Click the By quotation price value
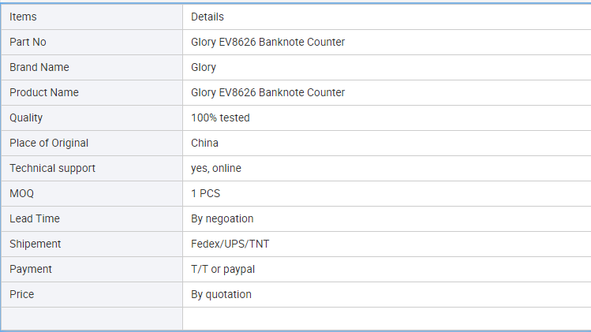 (x=221, y=295)
